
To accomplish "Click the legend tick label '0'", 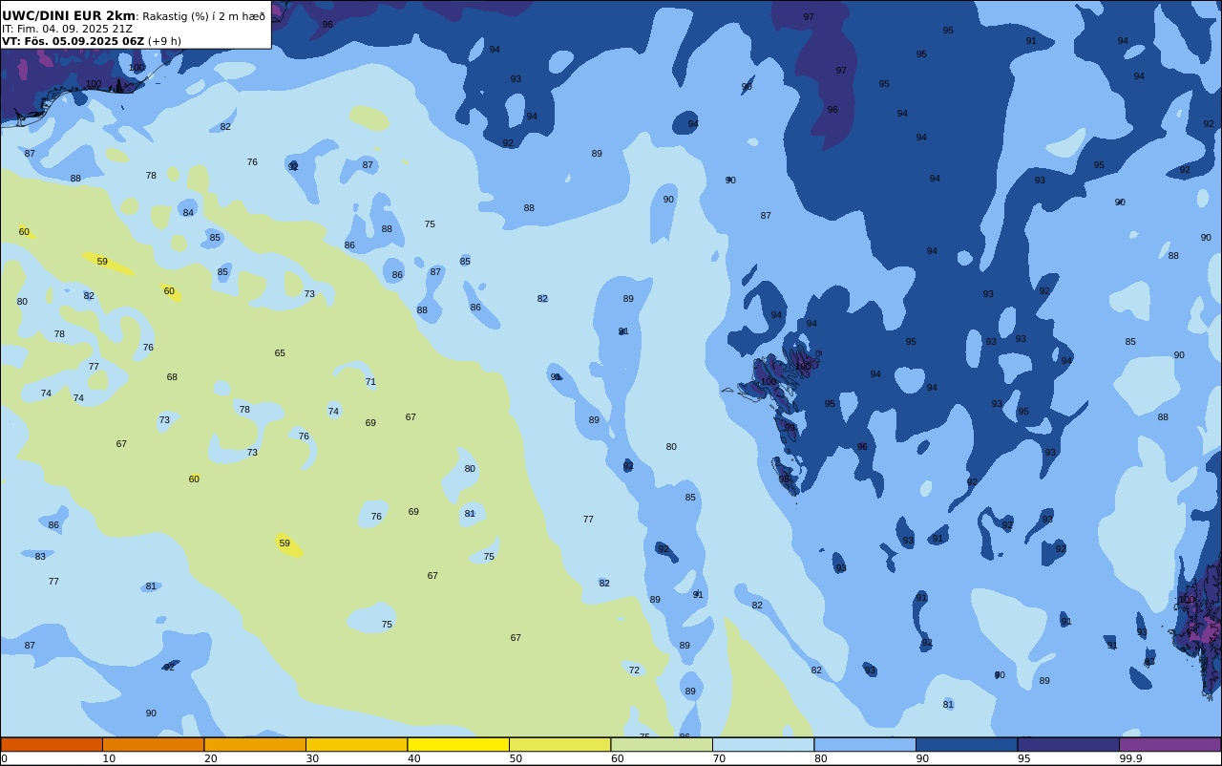I will 4,758.
